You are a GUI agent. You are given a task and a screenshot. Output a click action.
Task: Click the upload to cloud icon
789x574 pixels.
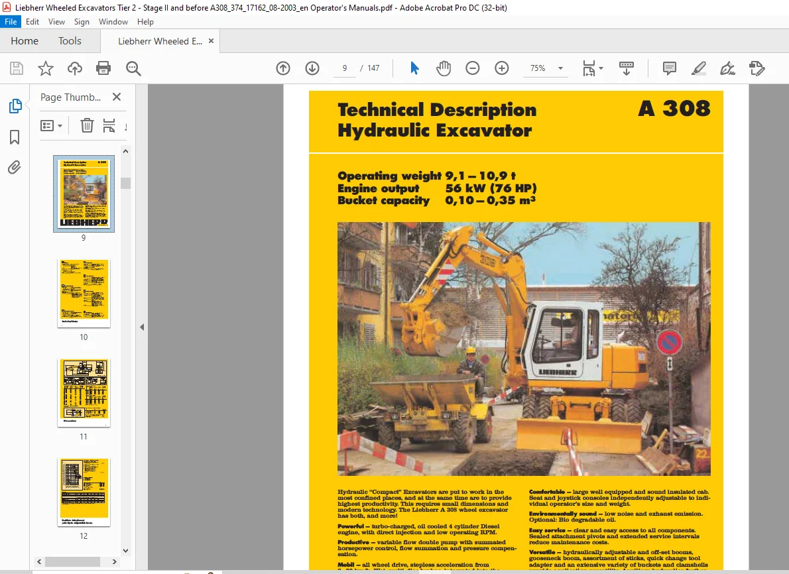(74, 68)
